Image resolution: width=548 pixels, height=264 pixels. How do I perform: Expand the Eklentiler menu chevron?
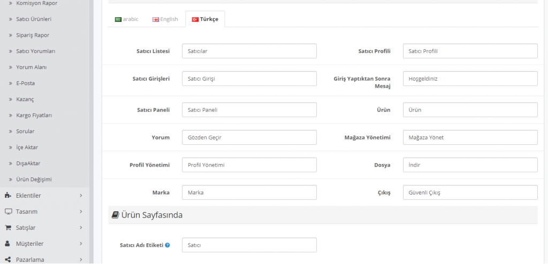click(x=81, y=196)
